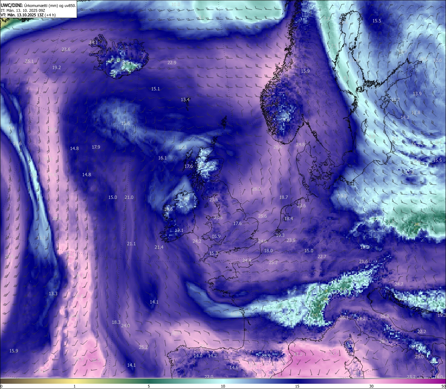Select the 22.9 value east of Iceland

pos(172,63)
